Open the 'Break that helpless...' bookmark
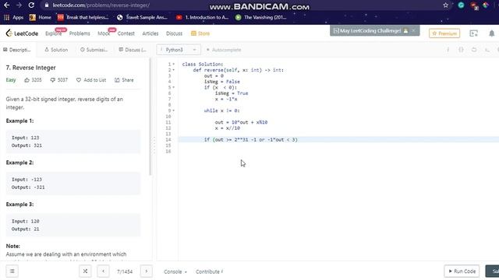Image resolution: width=499 pixels, height=280 pixels. point(83,17)
